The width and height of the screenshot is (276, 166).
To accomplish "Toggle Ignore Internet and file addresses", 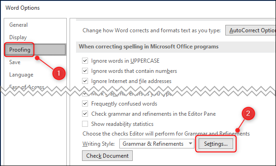I will pos(85,81).
